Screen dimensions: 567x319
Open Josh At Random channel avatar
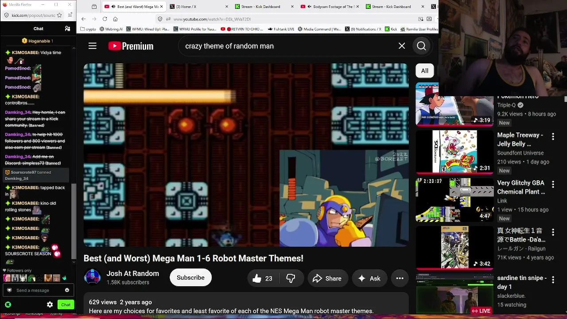click(x=93, y=278)
